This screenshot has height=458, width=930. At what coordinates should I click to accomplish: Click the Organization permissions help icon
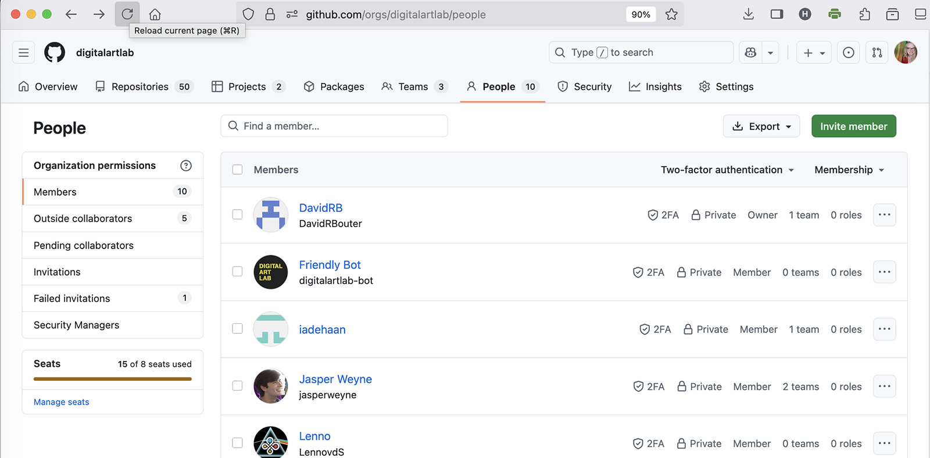click(186, 166)
